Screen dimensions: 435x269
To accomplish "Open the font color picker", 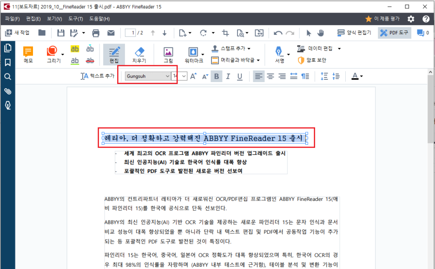I will click(x=357, y=76).
